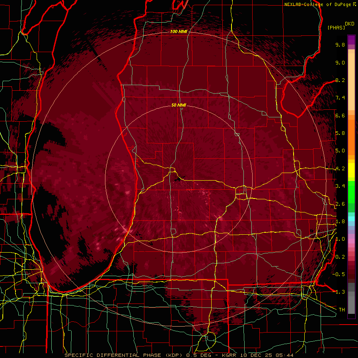The width and height of the screenshot is (358, 358).
Task: Click the 8.2 legend value
Action: (340, 80)
